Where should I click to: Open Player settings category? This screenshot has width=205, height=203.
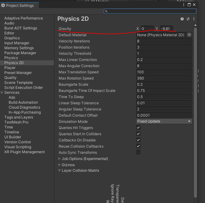point(10,68)
